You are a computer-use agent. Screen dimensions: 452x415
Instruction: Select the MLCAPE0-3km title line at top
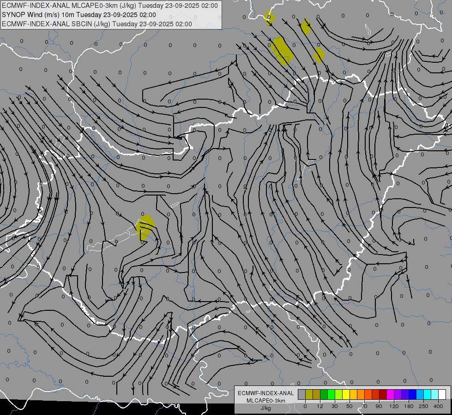[x=110, y=6]
